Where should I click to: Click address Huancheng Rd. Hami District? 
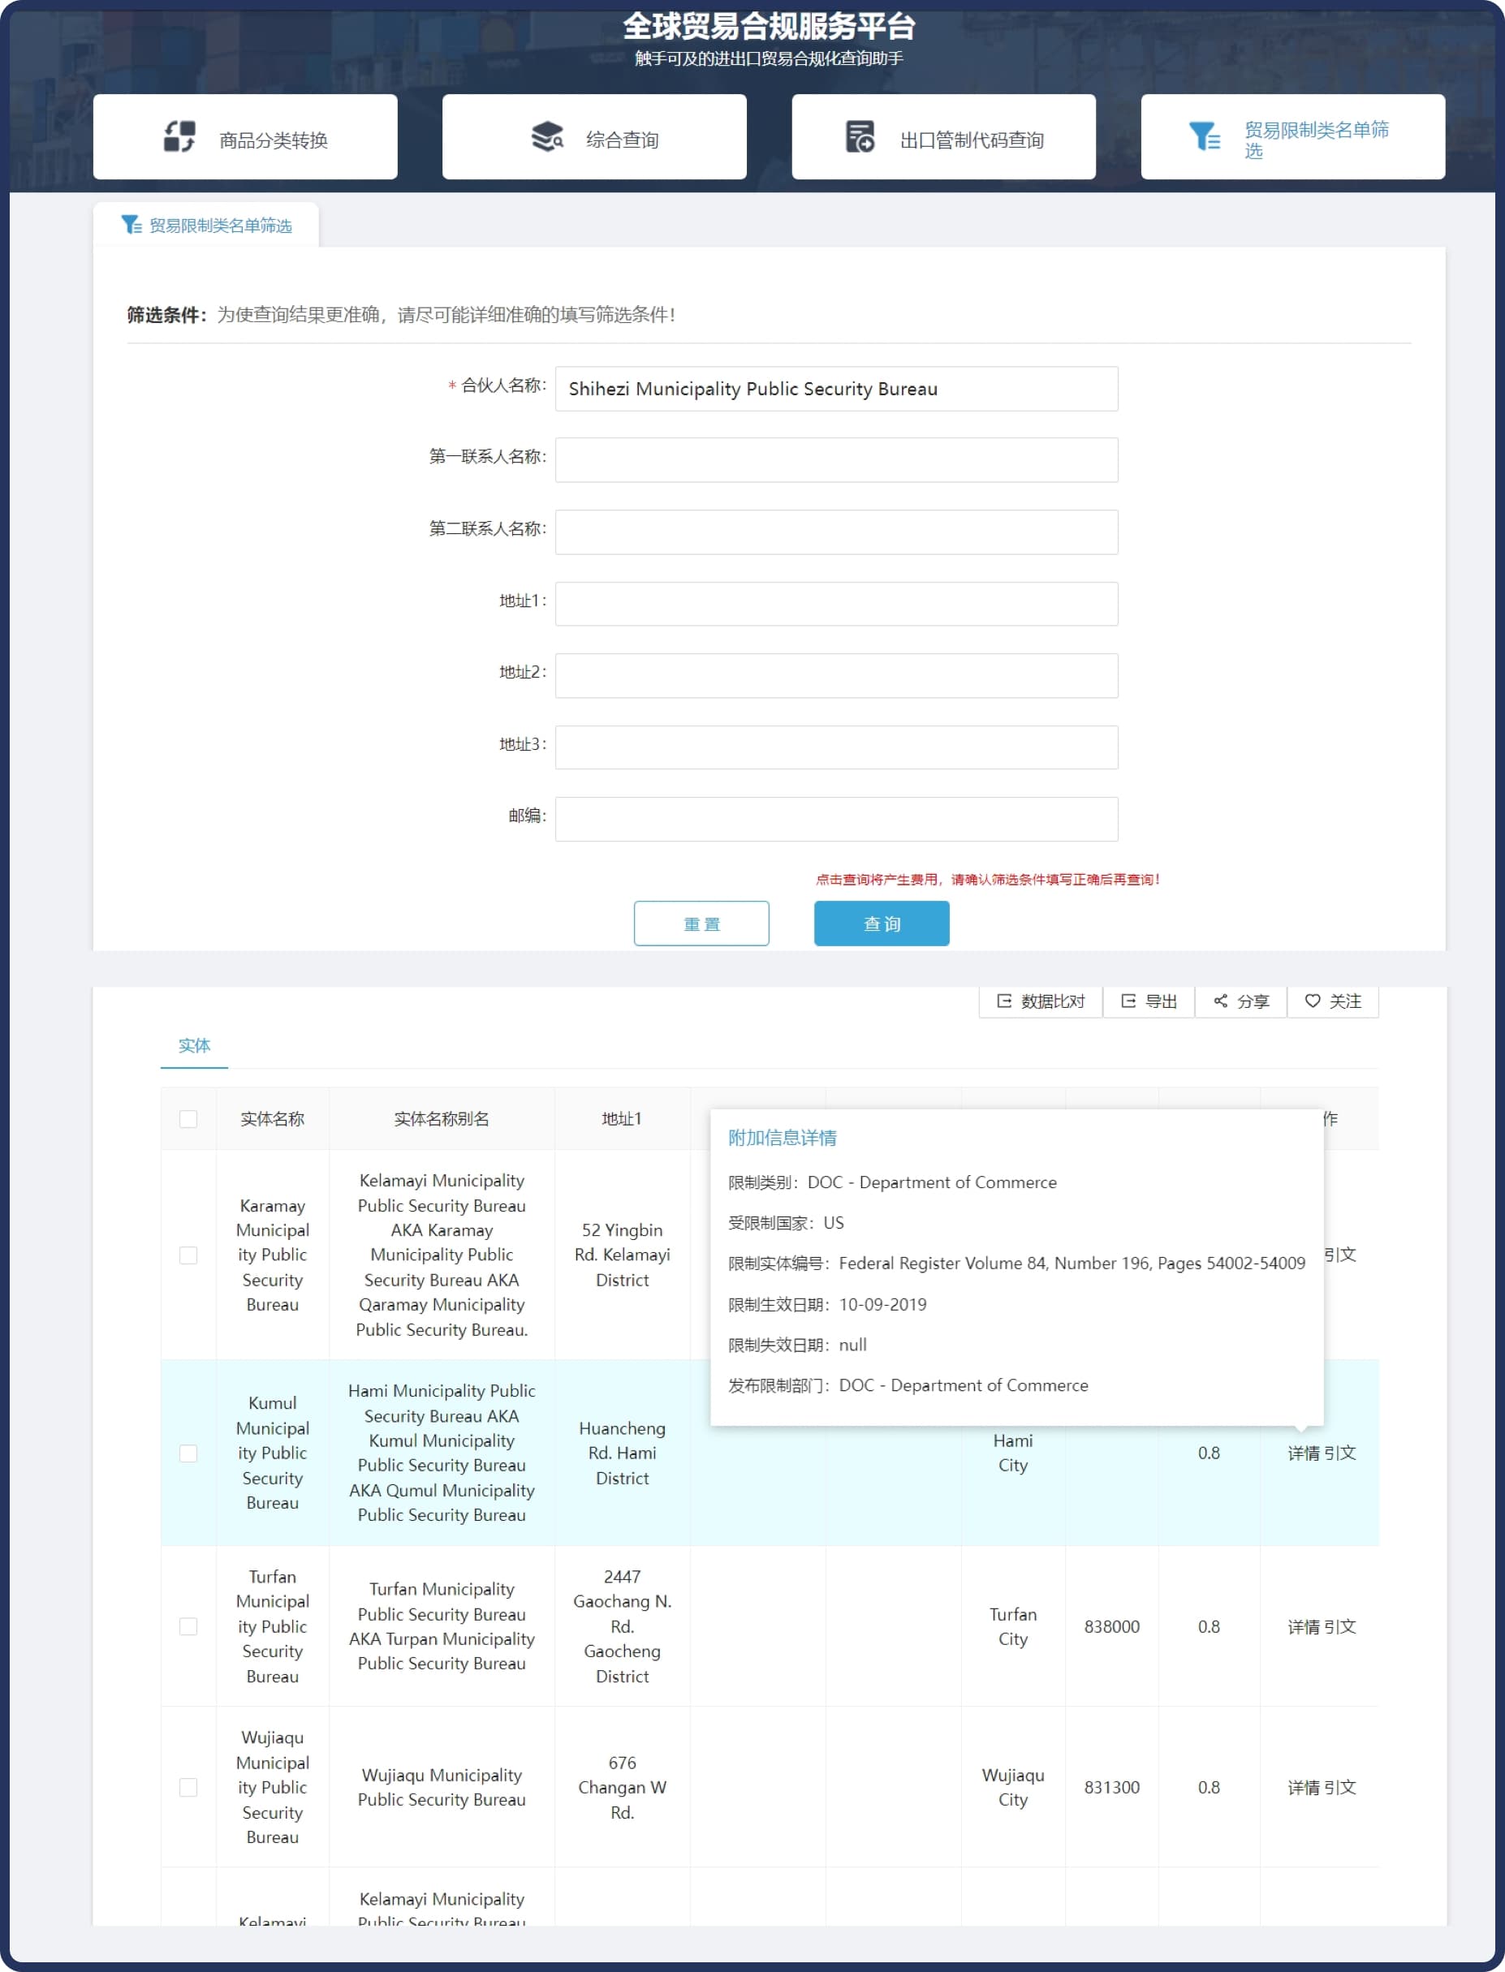click(x=622, y=1453)
